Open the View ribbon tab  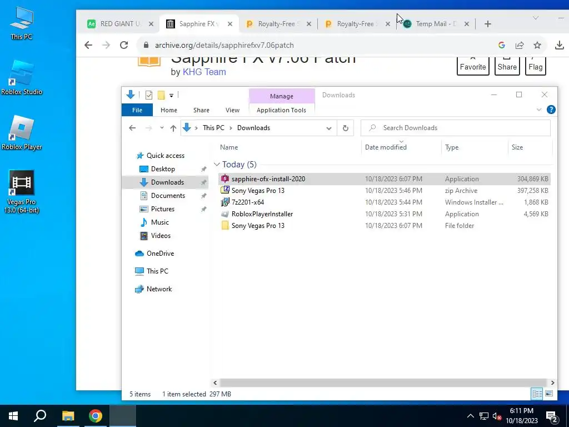232,110
